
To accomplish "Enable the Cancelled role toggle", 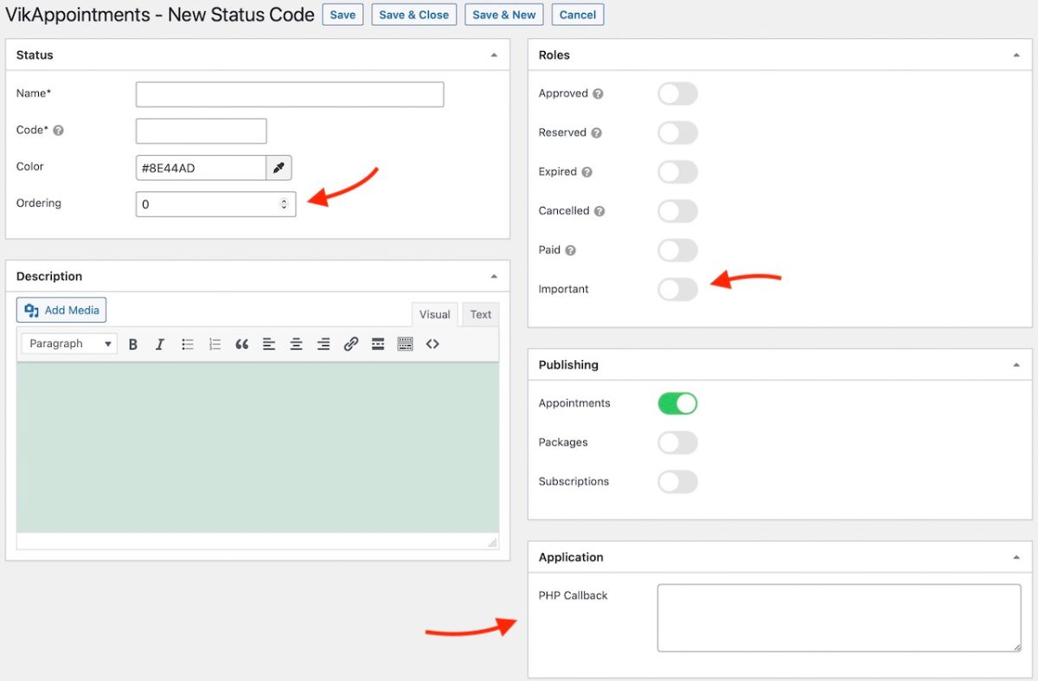I will point(677,211).
